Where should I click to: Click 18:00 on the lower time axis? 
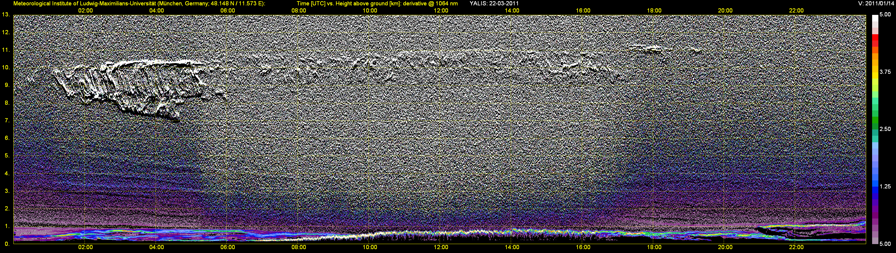pyautogui.click(x=654, y=247)
